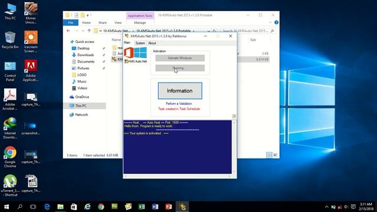Open Word from the taskbar
Viewport: 377px width, 212px height.
tap(155, 207)
